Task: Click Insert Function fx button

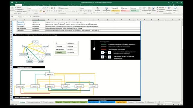Action: pyautogui.click(x=30, y=16)
